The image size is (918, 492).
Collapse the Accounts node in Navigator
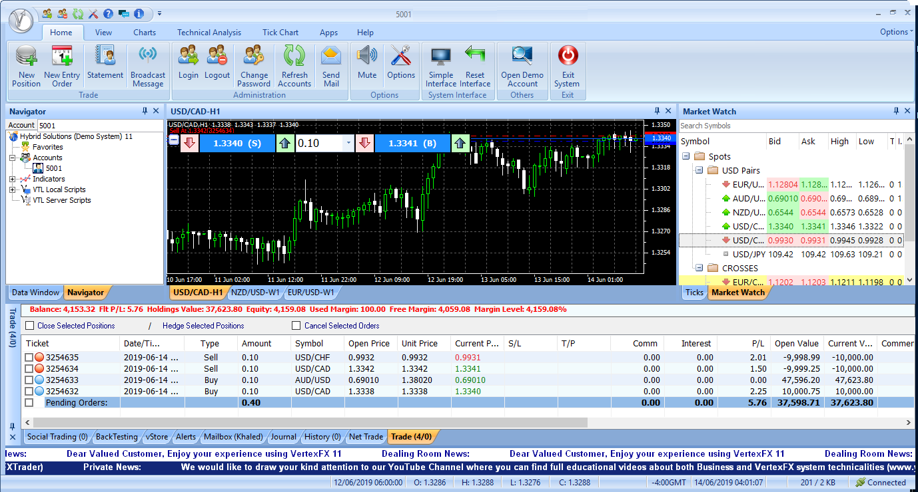click(x=13, y=158)
